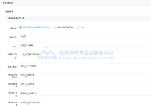Click the 注册固定电话 label
Screen dimensions: 151x106
pos(13,85)
